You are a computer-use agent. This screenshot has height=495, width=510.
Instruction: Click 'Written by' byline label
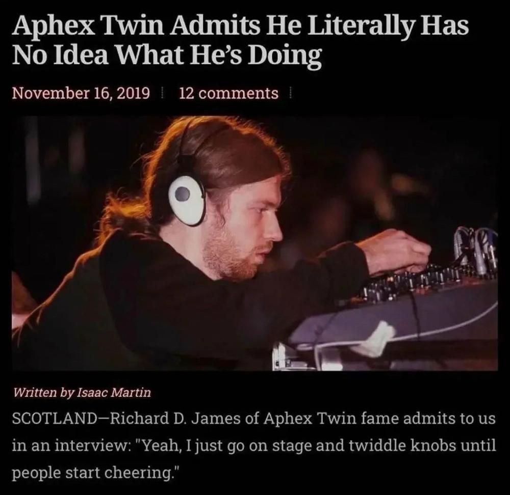pos(43,392)
